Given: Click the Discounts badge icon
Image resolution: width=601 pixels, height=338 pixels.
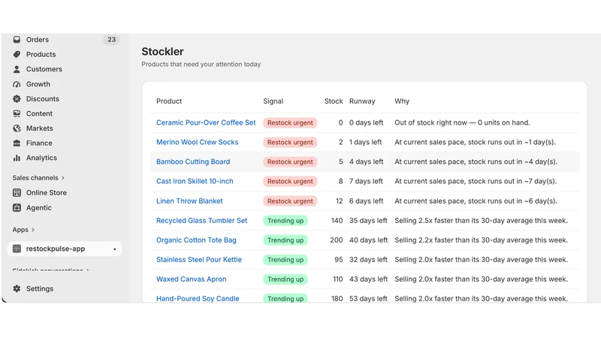Looking at the screenshot, I should coord(17,99).
